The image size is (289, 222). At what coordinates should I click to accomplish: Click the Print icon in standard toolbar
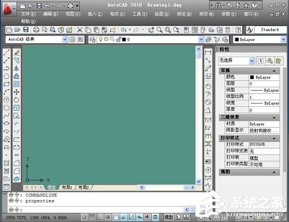click(x=36, y=29)
